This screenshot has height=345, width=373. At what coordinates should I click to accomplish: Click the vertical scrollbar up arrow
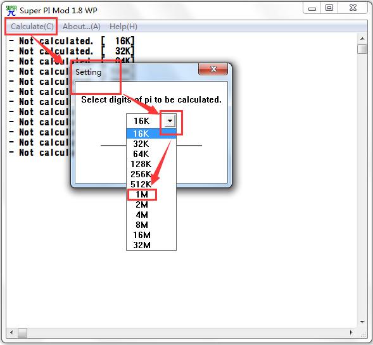pyautogui.click(x=362, y=39)
